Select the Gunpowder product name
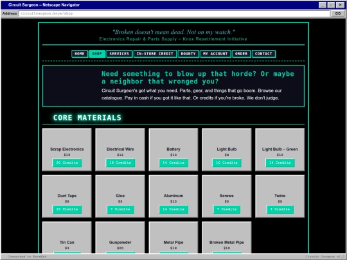This screenshot has height=260, width=347. (x=120, y=242)
